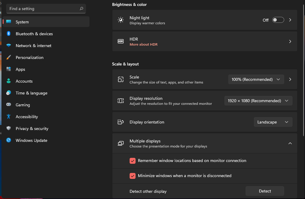This screenshot has width=305, height=199.
Task: Toggle the Night light switch
Action: [x=278, y=20]
